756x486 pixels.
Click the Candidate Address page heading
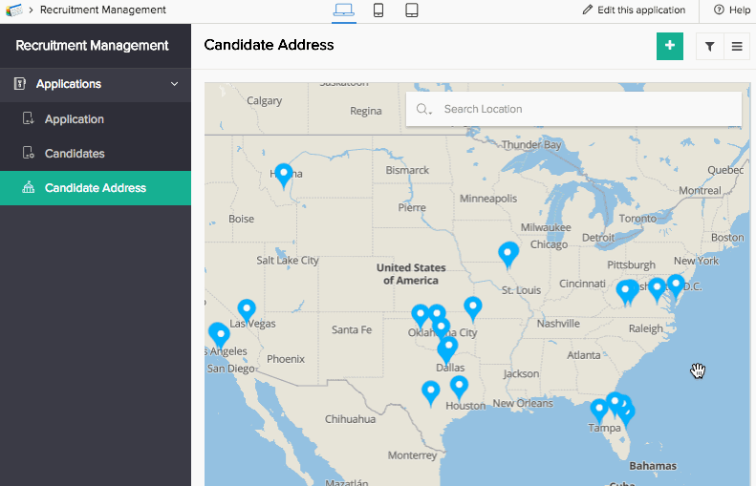(x=269, y=45)
